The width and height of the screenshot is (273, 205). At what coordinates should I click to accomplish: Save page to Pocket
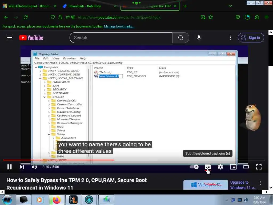pyautogui.click(x=238, y=17)
